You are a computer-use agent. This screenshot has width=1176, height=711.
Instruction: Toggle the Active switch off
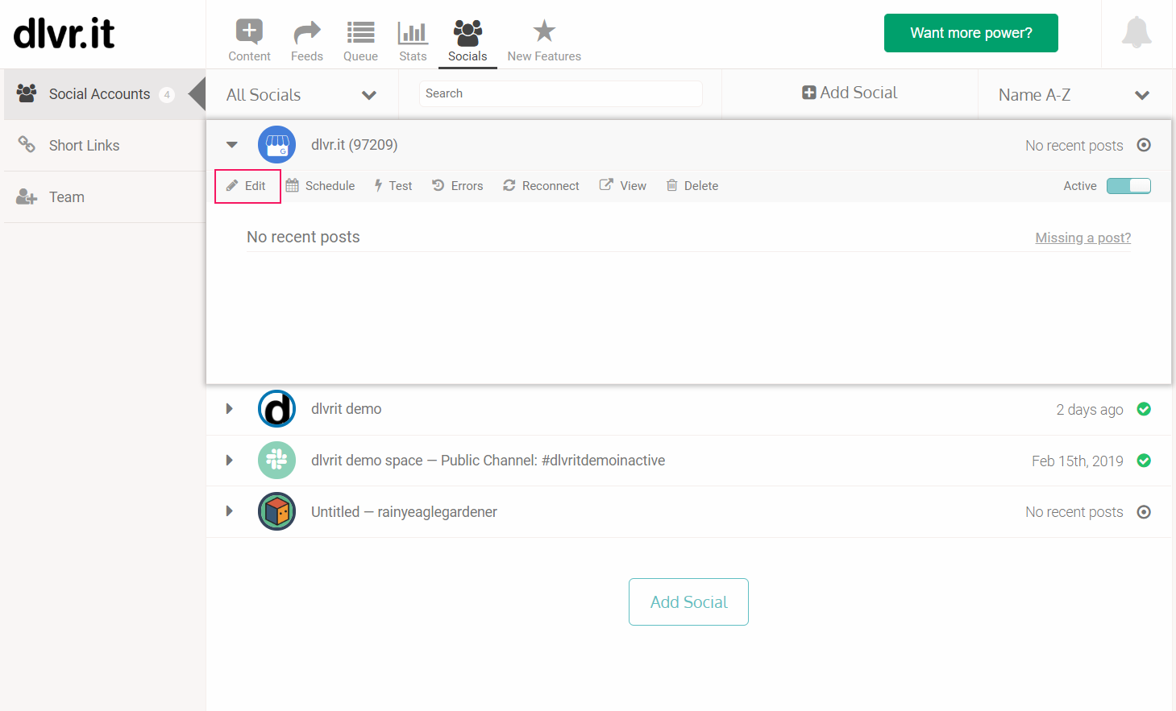[1128, 186]
